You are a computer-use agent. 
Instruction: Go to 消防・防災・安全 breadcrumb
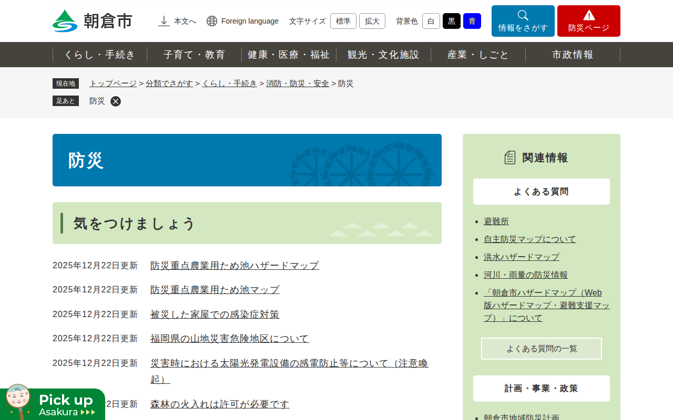click(x=298, y=83)
